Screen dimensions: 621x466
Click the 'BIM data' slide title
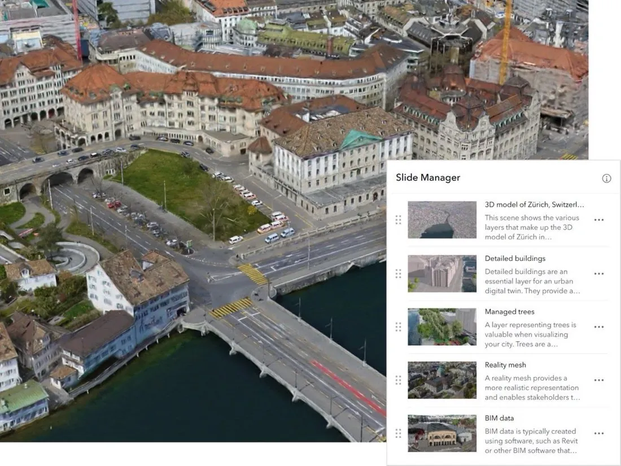(x=499, y=418)
